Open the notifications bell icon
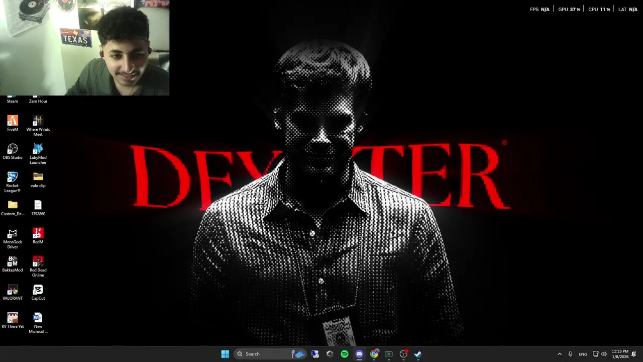643x362 pixels. pos(634,354)
